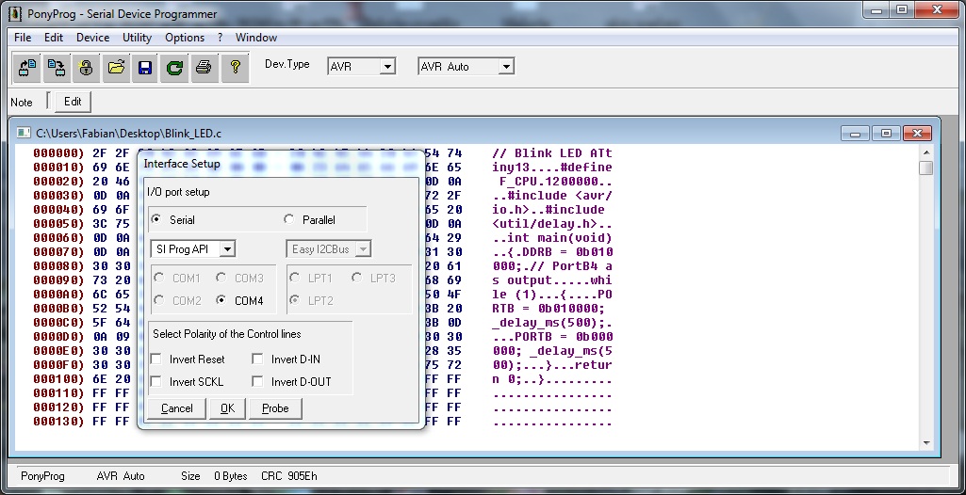The height and width of the screenshot is (495, 966).
Task: Click the Open File folder icon
Action: point(116,67)
